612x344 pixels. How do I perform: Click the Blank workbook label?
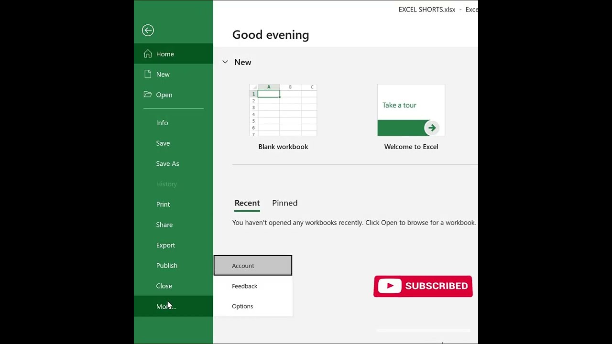283,147
